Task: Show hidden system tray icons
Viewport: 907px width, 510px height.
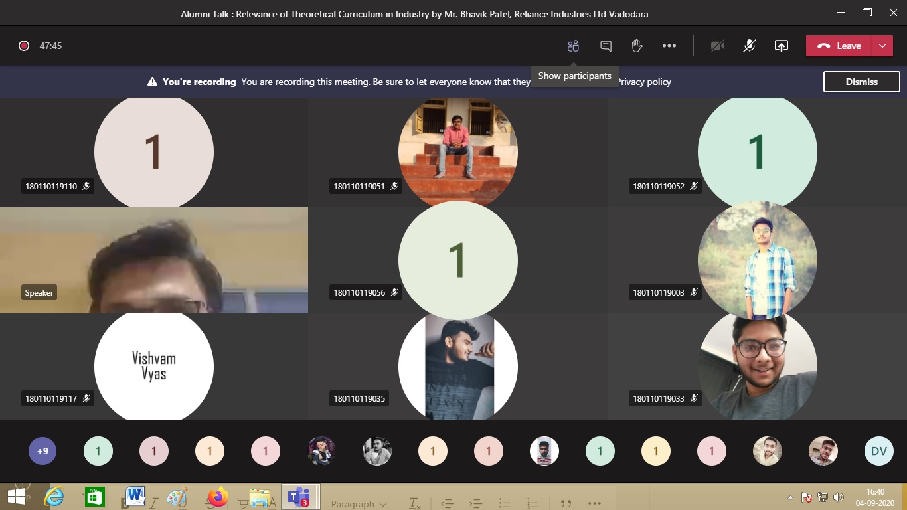Action: [790, 497]
